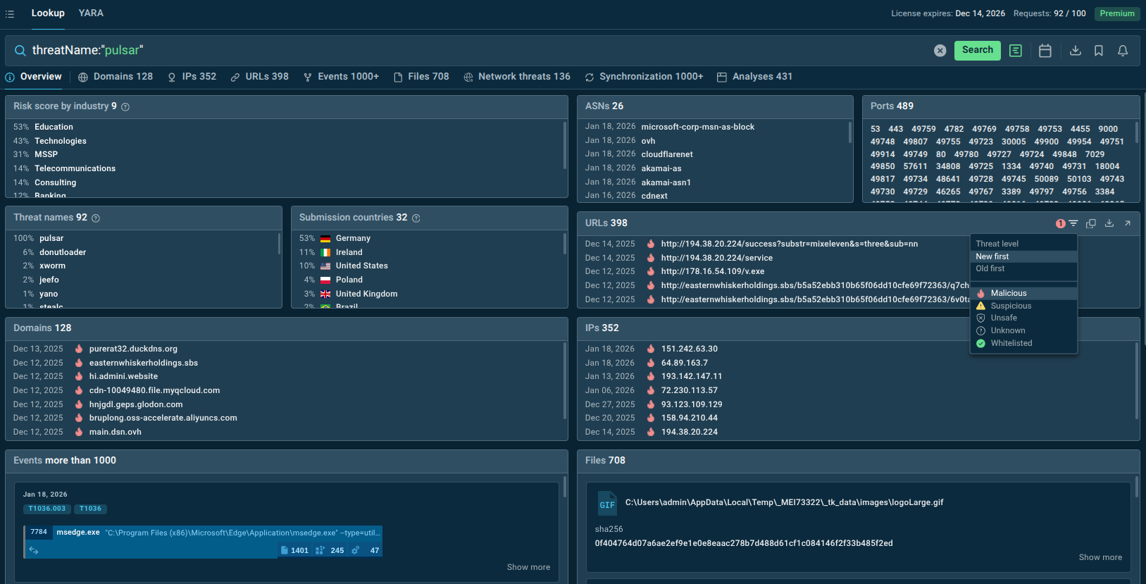Image resolution: width=1146 pixels, height=584 pixels.
Task: Copy the URLs list using the copy icon
Action: click(1090, 223)
